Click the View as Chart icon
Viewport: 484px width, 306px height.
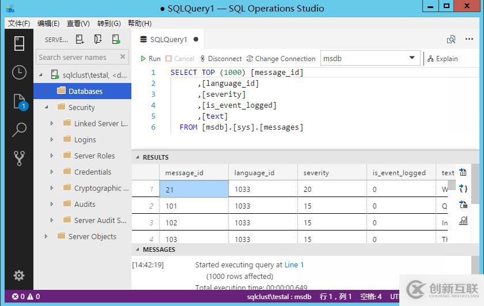pos(463,221)
